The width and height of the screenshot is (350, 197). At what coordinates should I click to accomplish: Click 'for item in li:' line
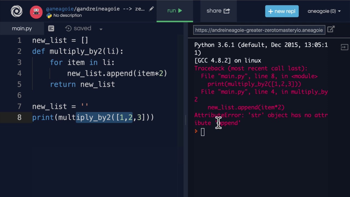click(82, 62)
